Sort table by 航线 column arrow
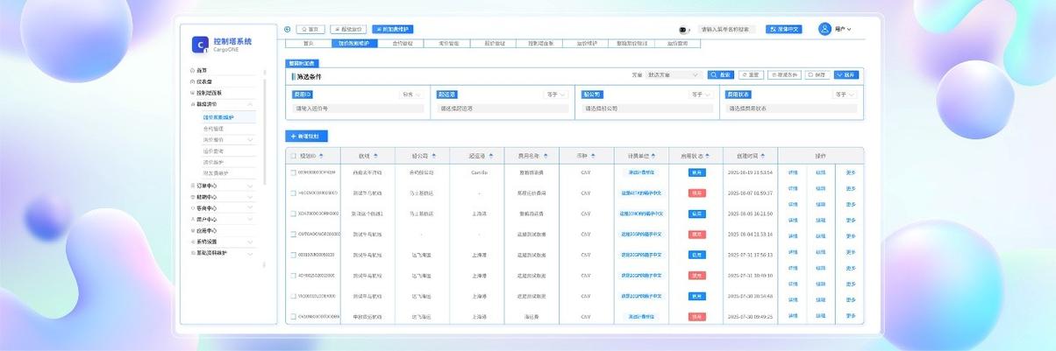Viewport: 1056px width, 351px height. 377,155
